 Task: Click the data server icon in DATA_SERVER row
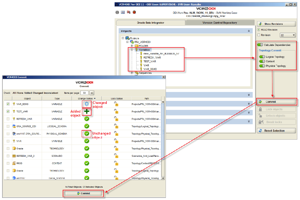[14, 178]
